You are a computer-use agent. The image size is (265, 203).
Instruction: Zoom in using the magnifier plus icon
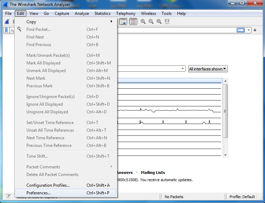click(143, 21)
